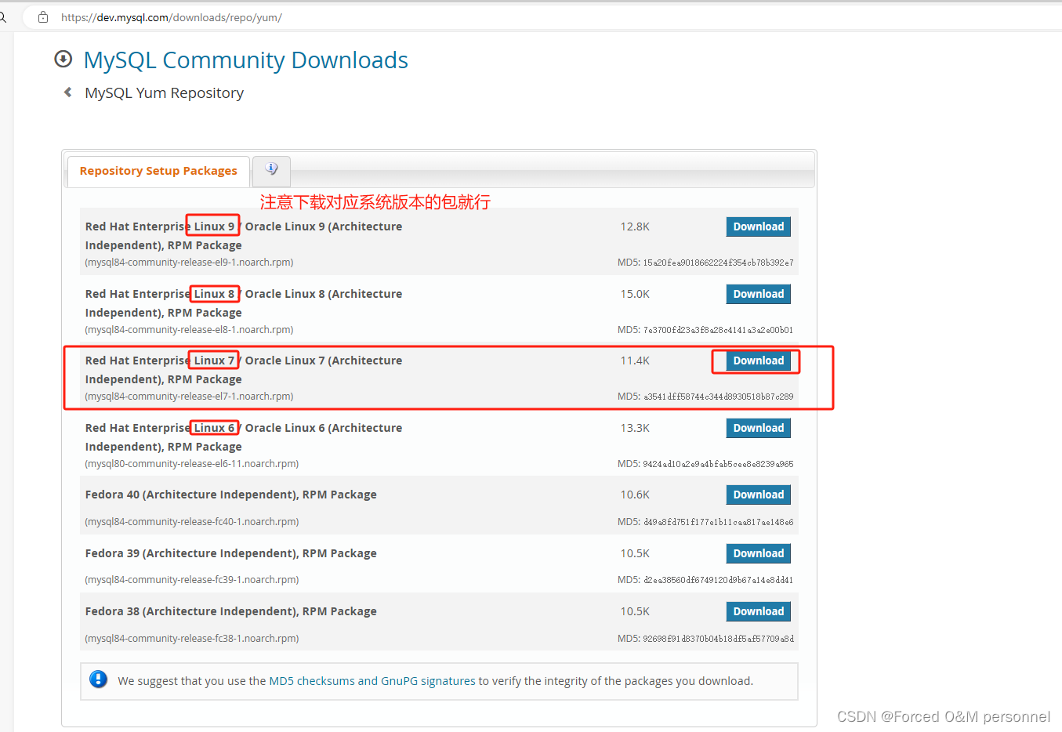Click the back arrow next to MySQL Yum Repository
Viewport: 1062px width, 732px height.
pos(68,92)
